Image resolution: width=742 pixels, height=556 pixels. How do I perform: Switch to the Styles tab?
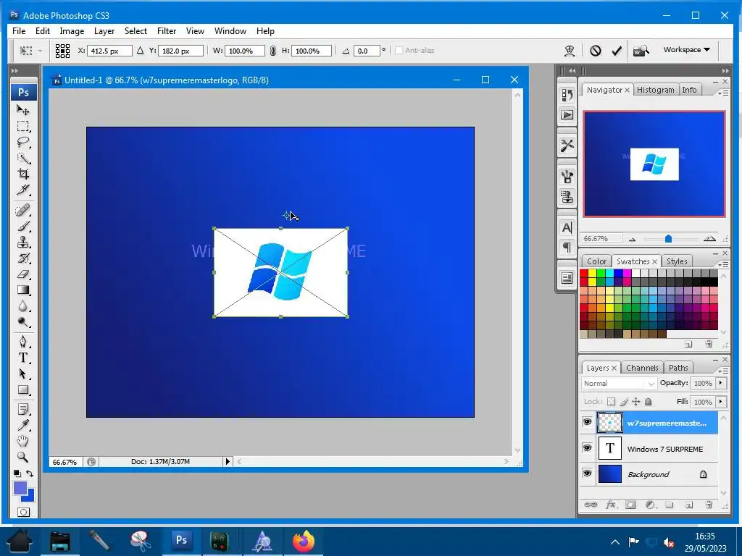tap(677, 261)
